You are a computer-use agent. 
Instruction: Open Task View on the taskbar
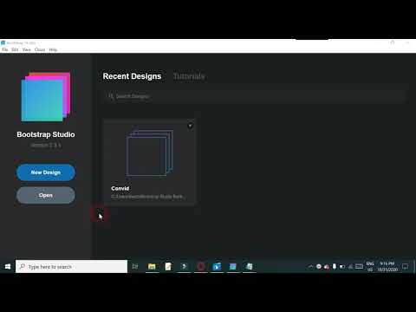coord(135,266)
